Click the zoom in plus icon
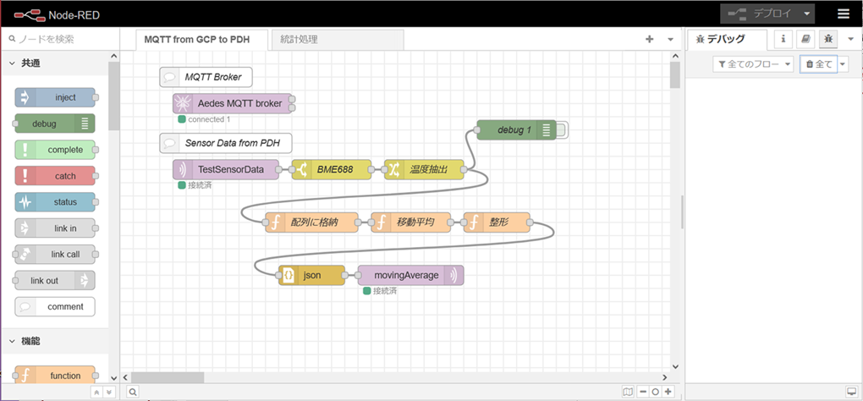The height and width of the screenshot is (401, 863). [x=668, y=392]
